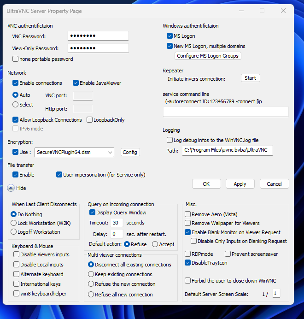Select Refuse all new connection
304x319 pixels.
tap(91, 295)
